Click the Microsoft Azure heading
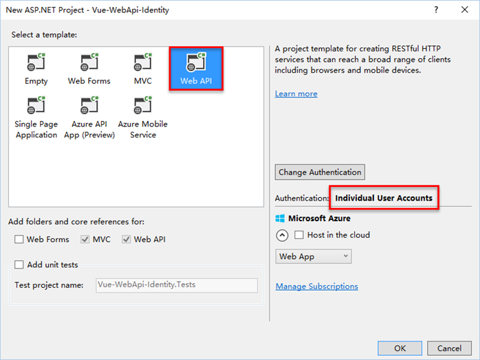The height and width of the screenshot is (360, 480). pos(319,218)
